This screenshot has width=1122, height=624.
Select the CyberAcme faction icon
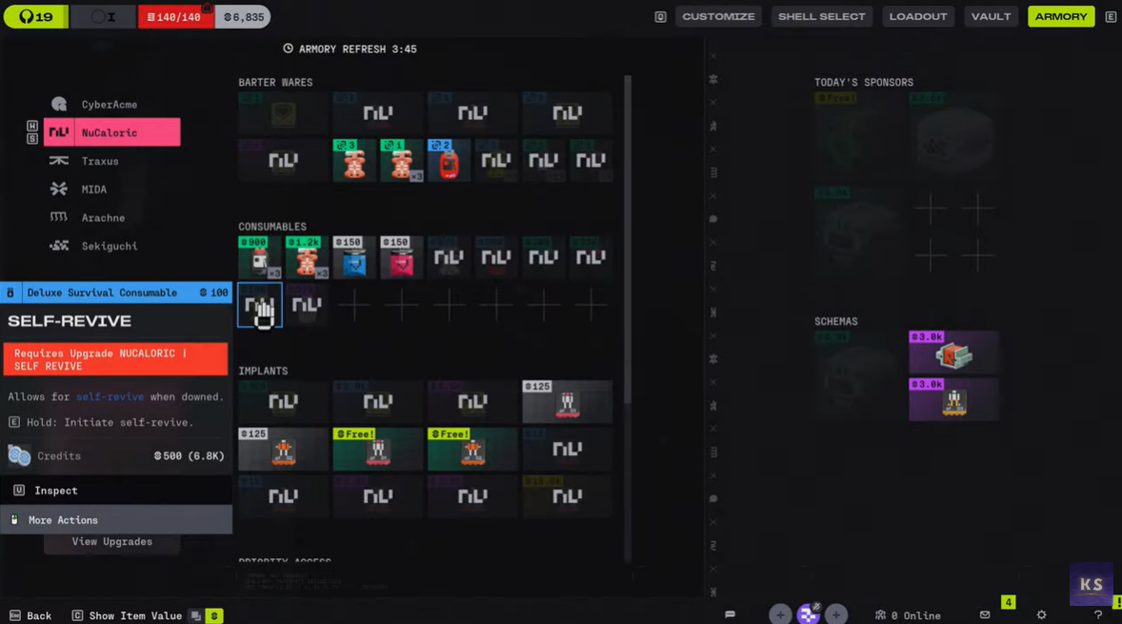59,105
